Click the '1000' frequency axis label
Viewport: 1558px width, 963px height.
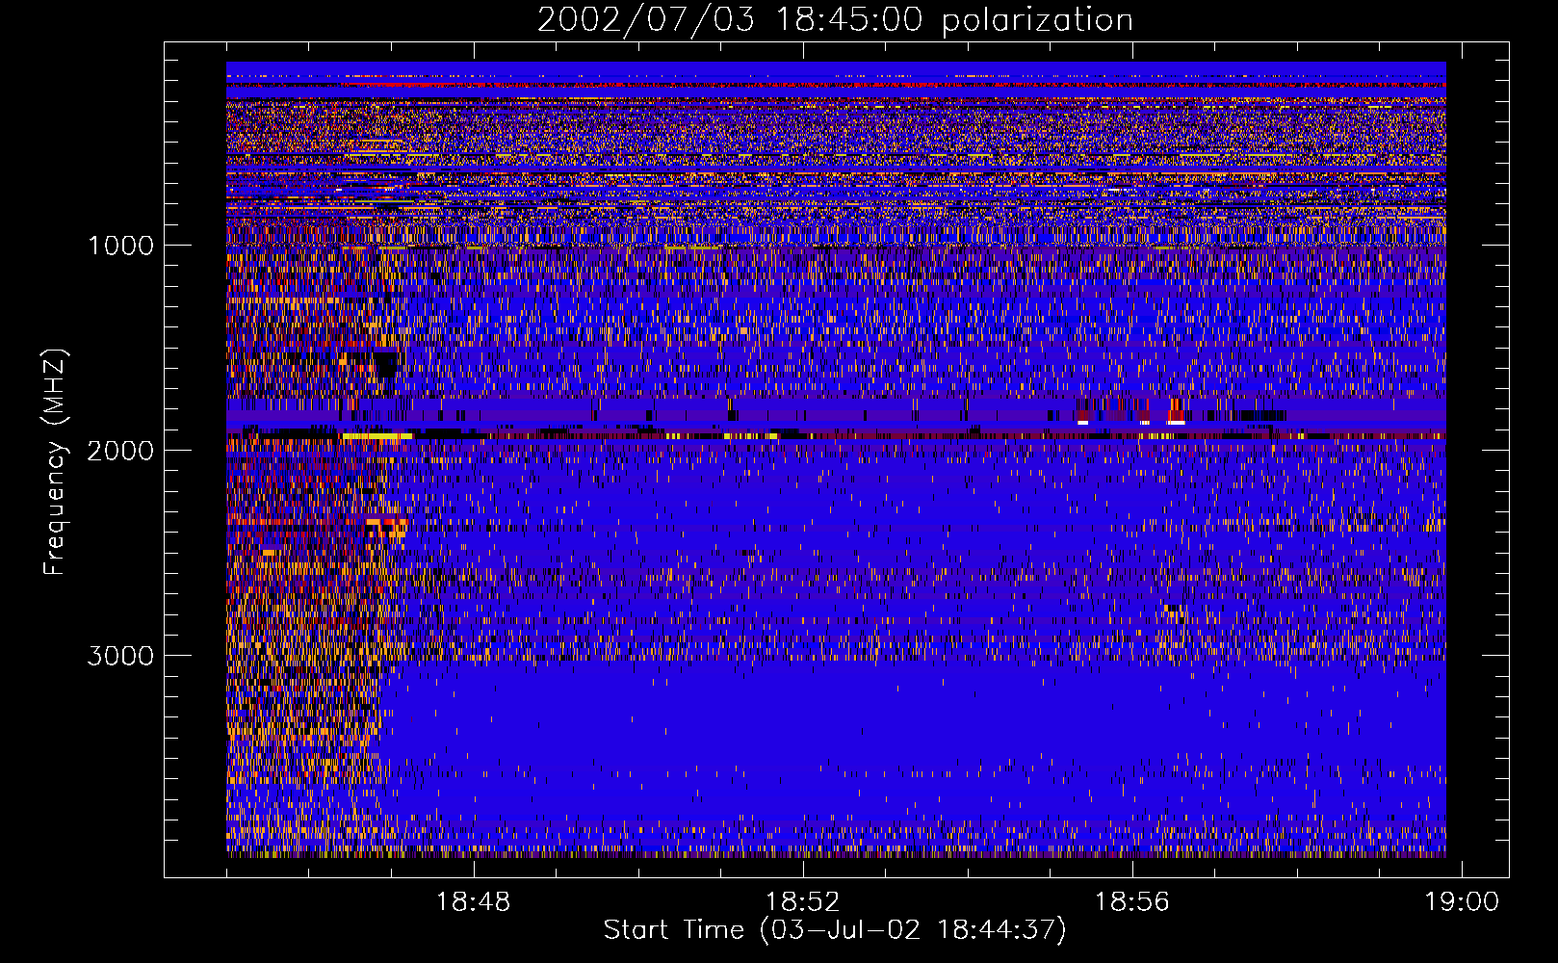coord(120,246)
